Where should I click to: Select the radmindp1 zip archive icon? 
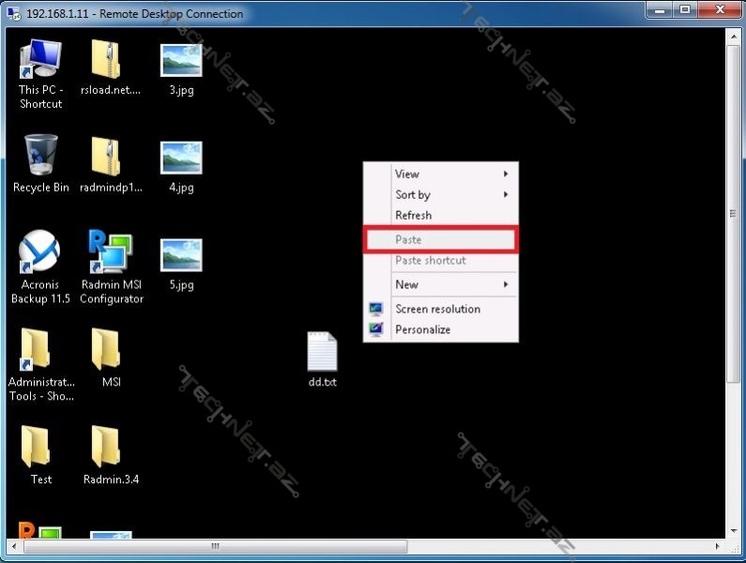point(105,155)
